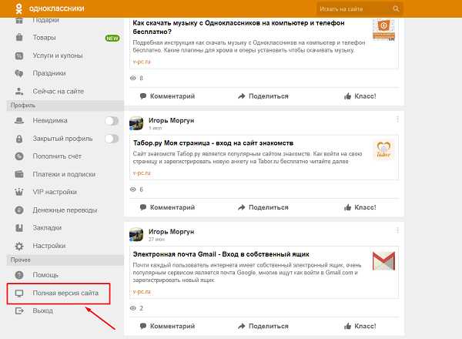Click the Помощь question icon
Viewport: 462px width, 339px height.
tap(19, 275)
